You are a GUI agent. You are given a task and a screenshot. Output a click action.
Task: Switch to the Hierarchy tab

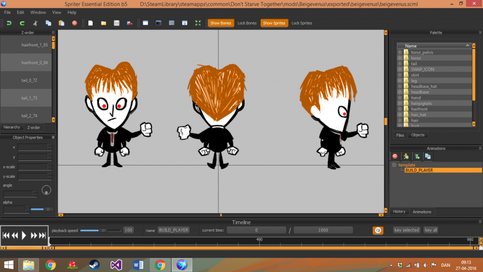12,127
